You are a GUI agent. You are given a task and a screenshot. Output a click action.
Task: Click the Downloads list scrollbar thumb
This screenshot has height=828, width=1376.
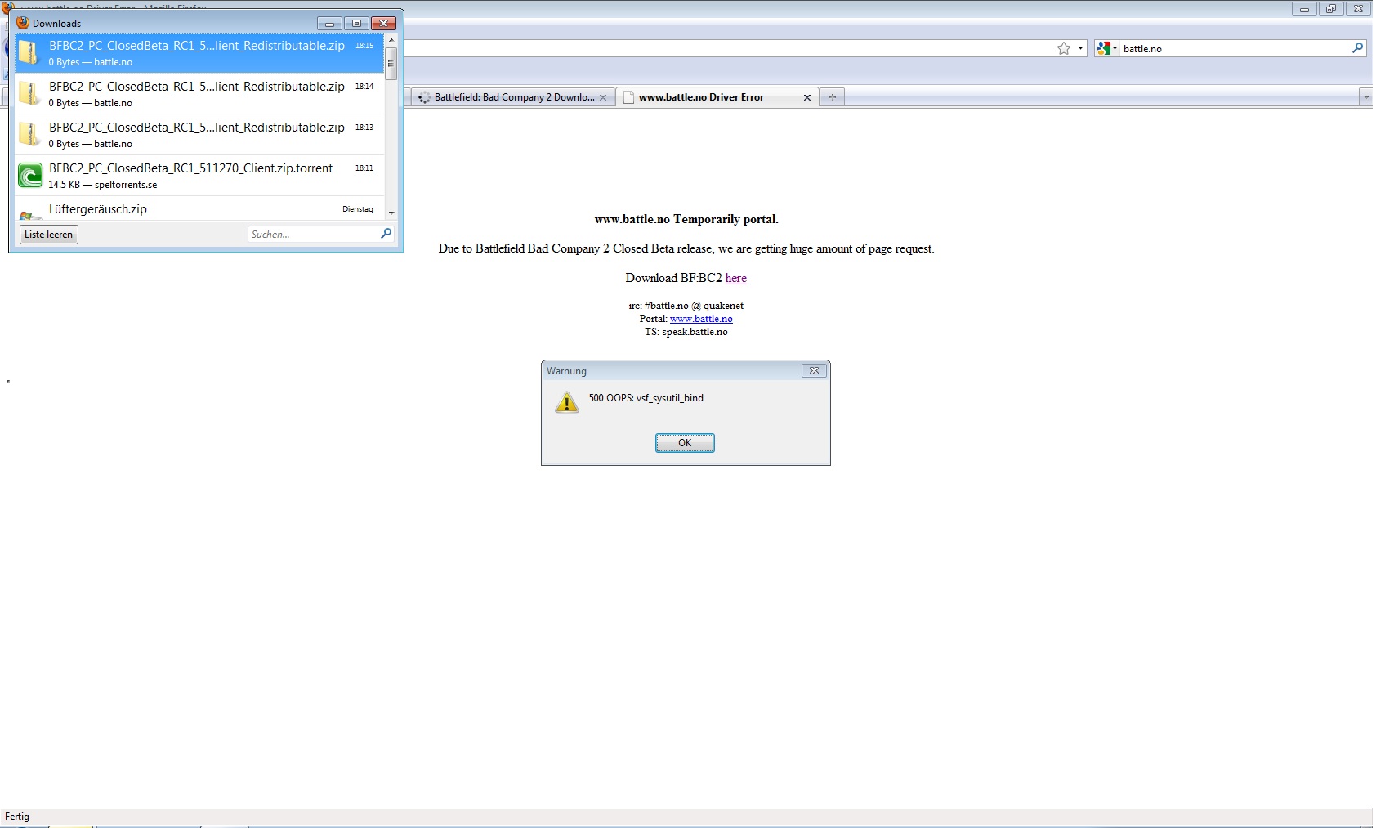(391, 64)
